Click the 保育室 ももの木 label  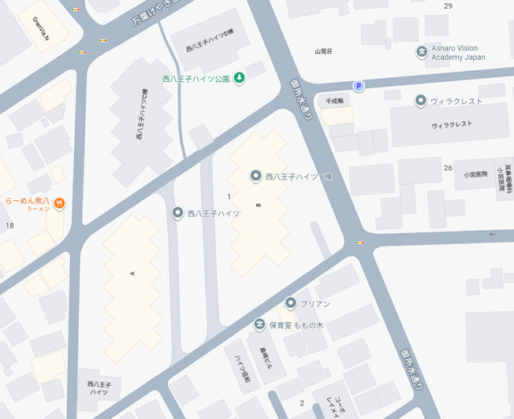coord(296,325)
